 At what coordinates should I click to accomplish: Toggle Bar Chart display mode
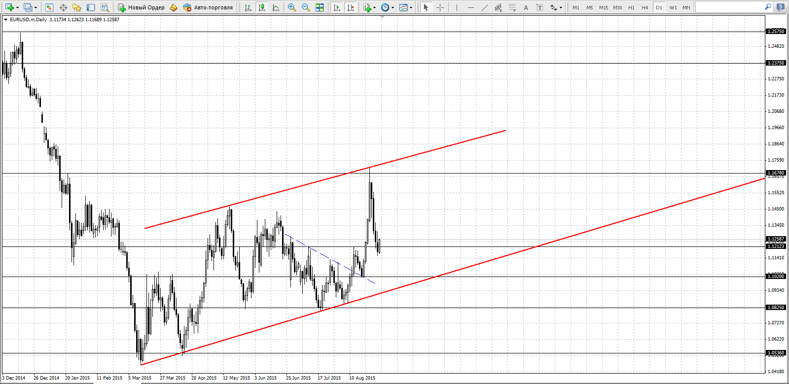point(248,7)
